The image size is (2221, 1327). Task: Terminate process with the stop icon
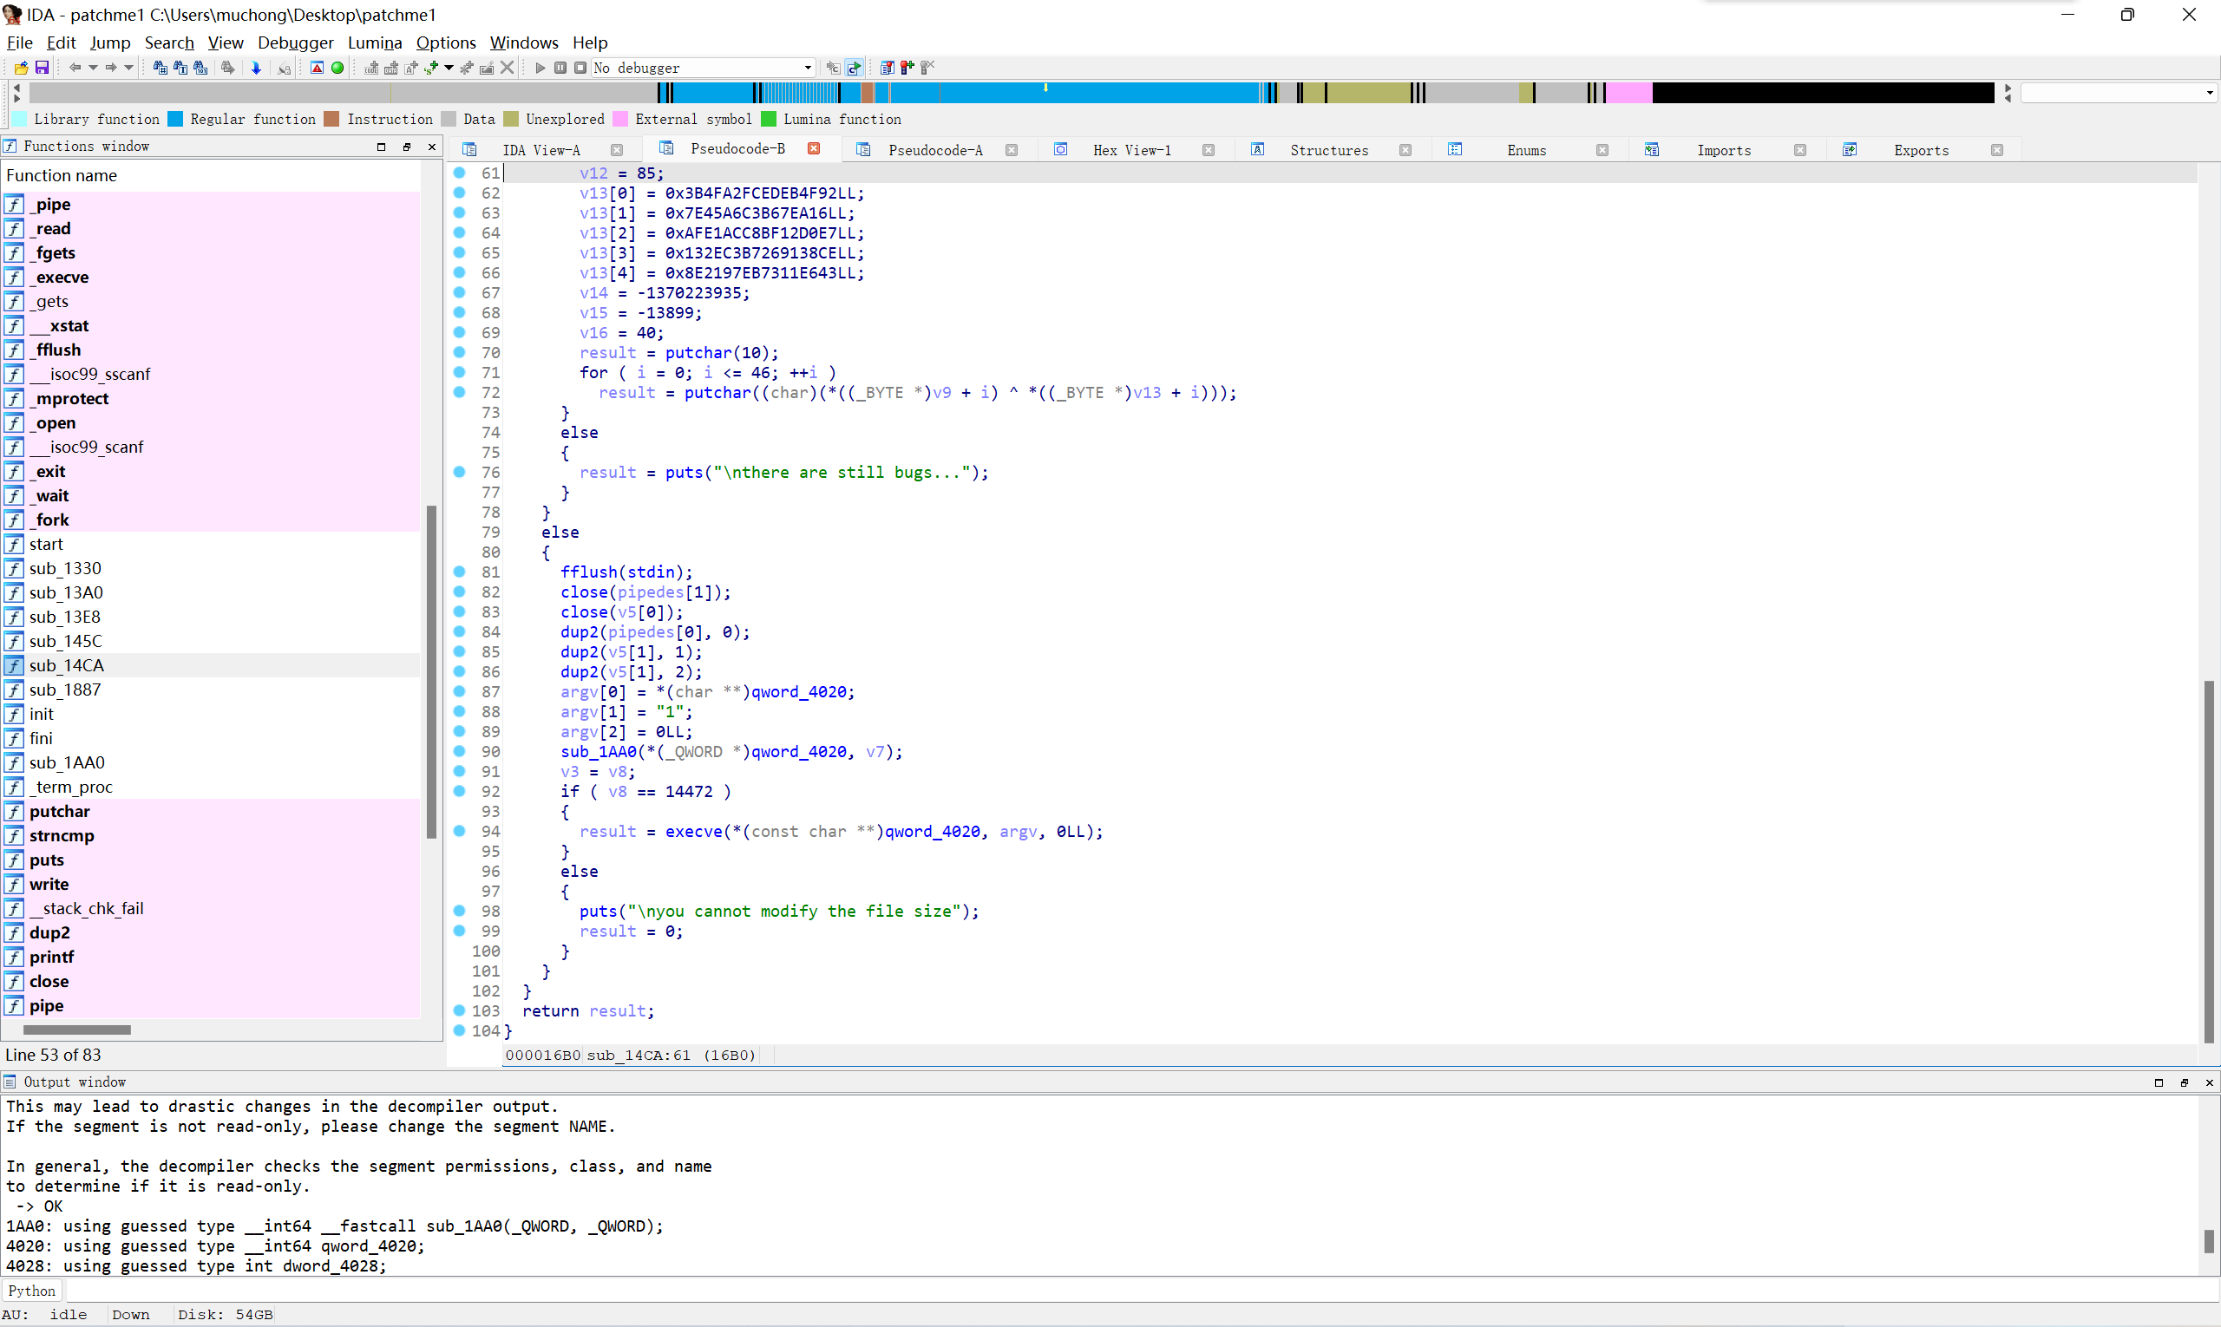point(580,68)
